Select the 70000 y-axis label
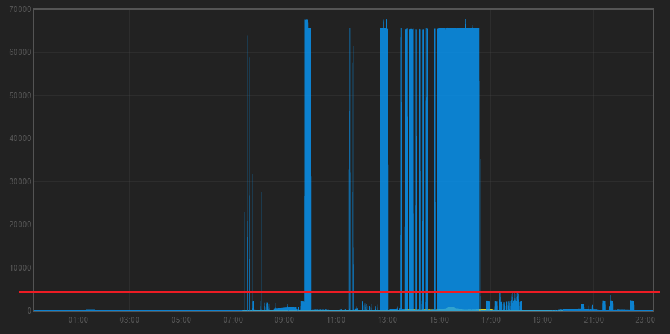The image size is (670, 334). click(x=20, y=10)
